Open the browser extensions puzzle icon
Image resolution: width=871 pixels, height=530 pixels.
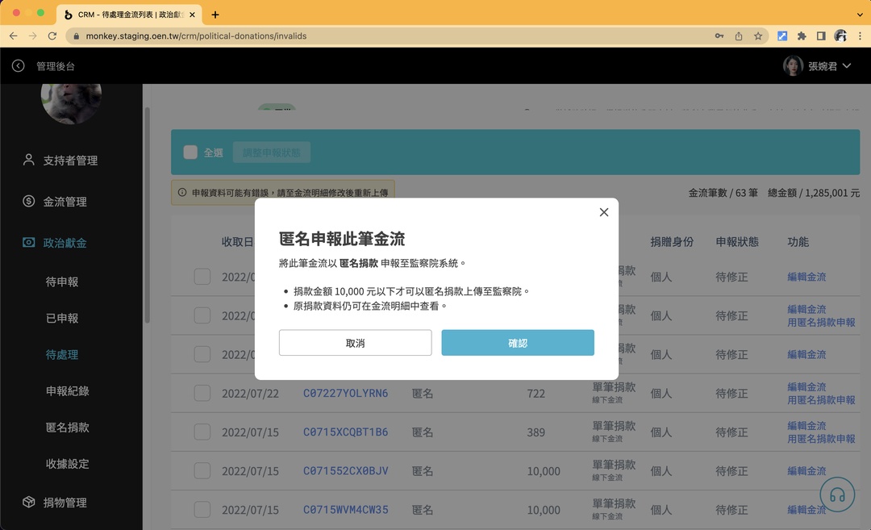coord(802,35)
